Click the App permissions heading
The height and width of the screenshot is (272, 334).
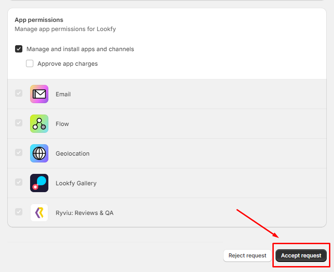[39, 20]
